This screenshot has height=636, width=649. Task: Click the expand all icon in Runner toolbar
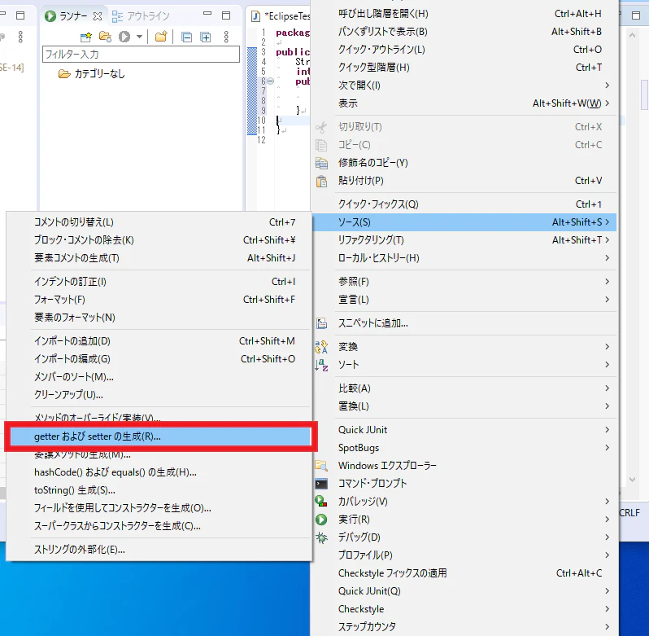(206, 37)
